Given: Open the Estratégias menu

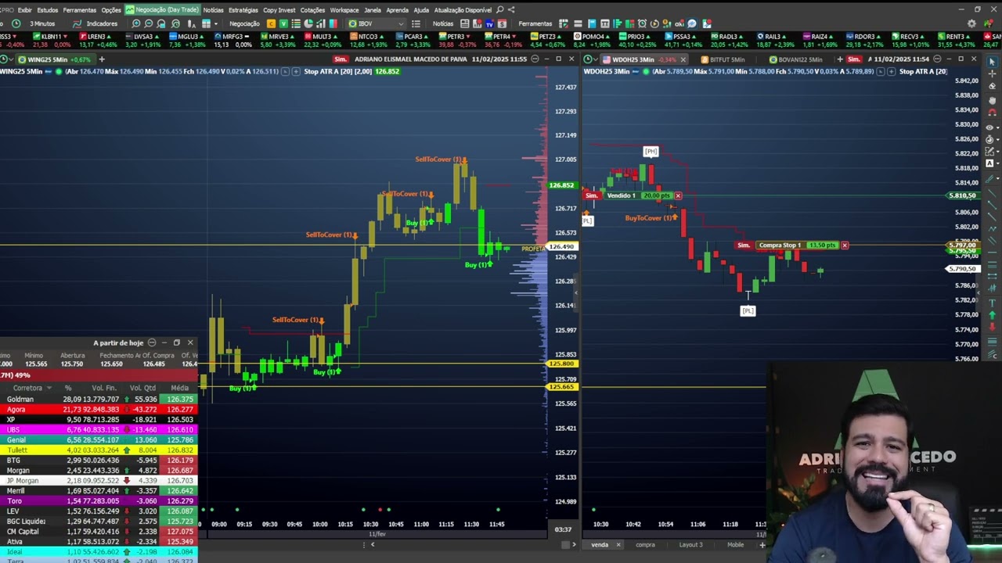Looking at the screenshot, I should [x=243, y=10].
